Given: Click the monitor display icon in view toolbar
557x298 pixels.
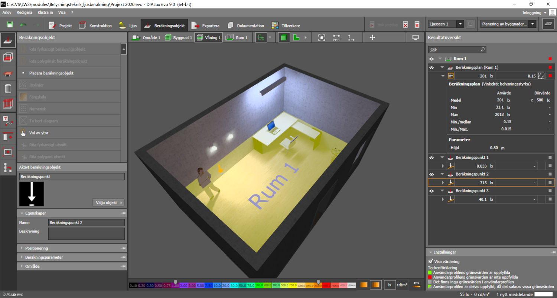Looking at the screenshot, I should click(x=416, y=38).
